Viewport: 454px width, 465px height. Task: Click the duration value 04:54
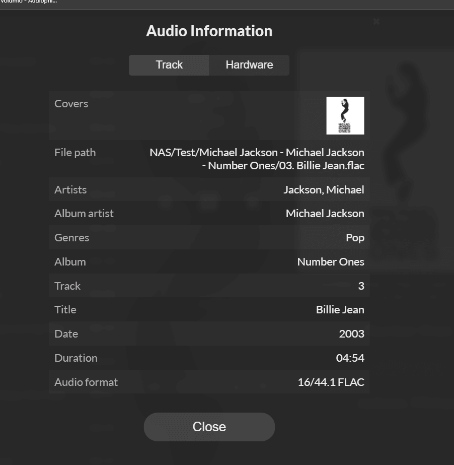point(350,358)
